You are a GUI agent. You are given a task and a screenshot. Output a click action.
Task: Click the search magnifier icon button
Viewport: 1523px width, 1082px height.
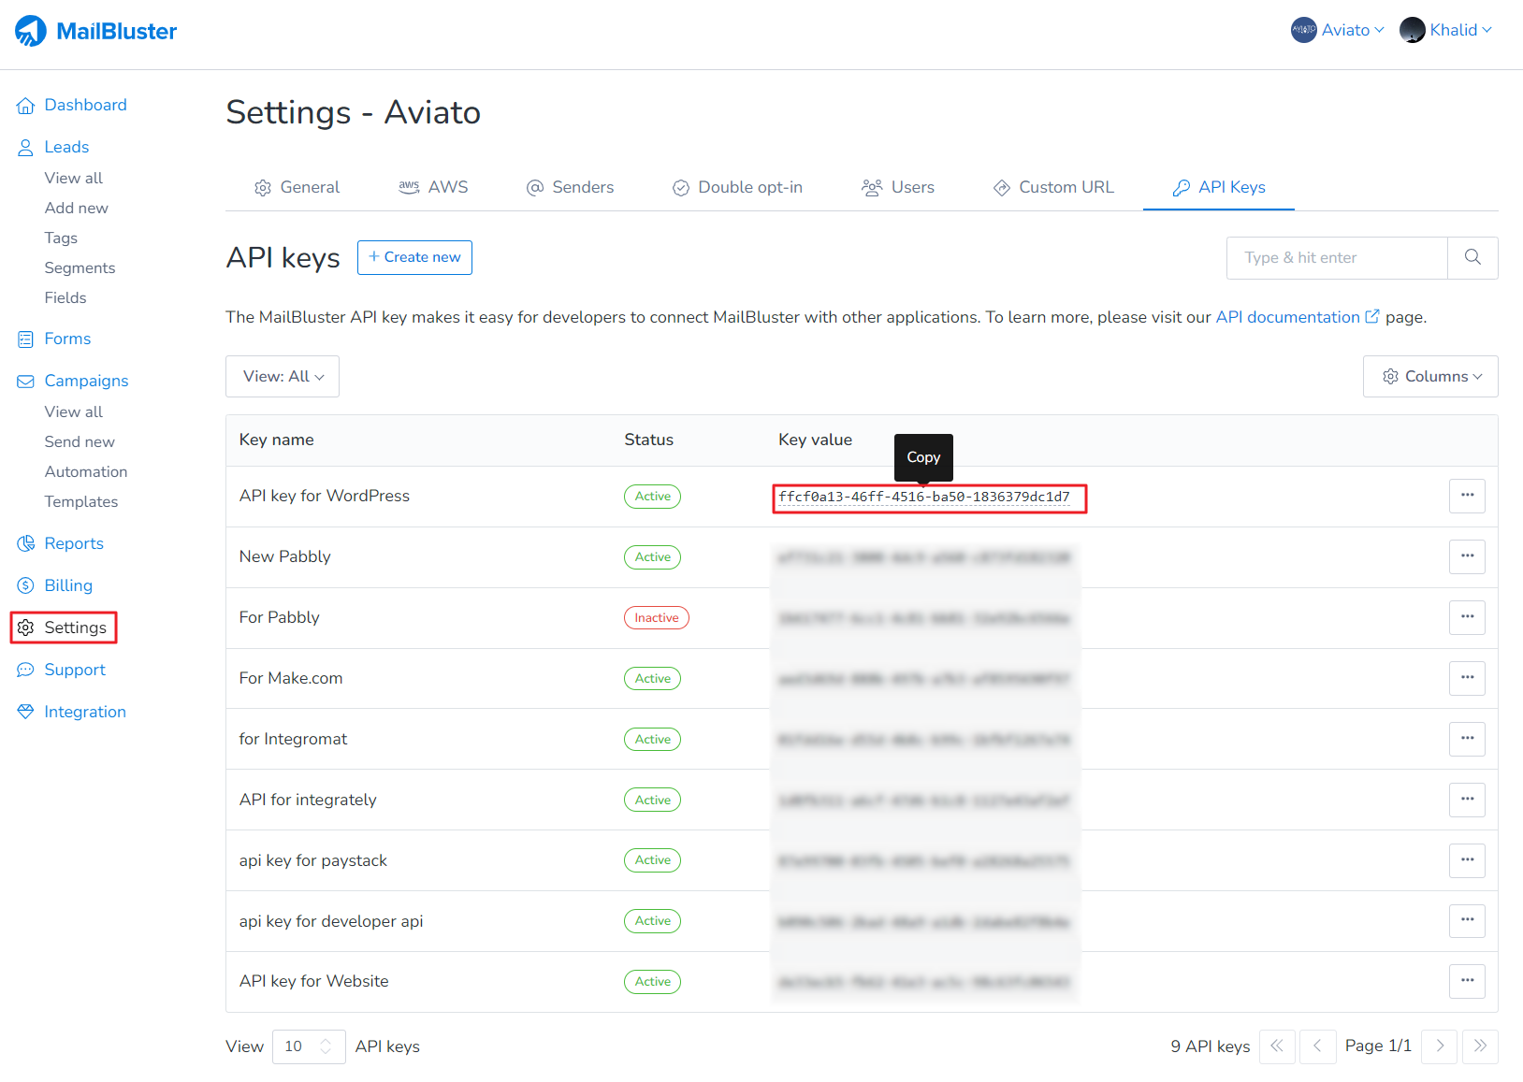(1472, 257)
